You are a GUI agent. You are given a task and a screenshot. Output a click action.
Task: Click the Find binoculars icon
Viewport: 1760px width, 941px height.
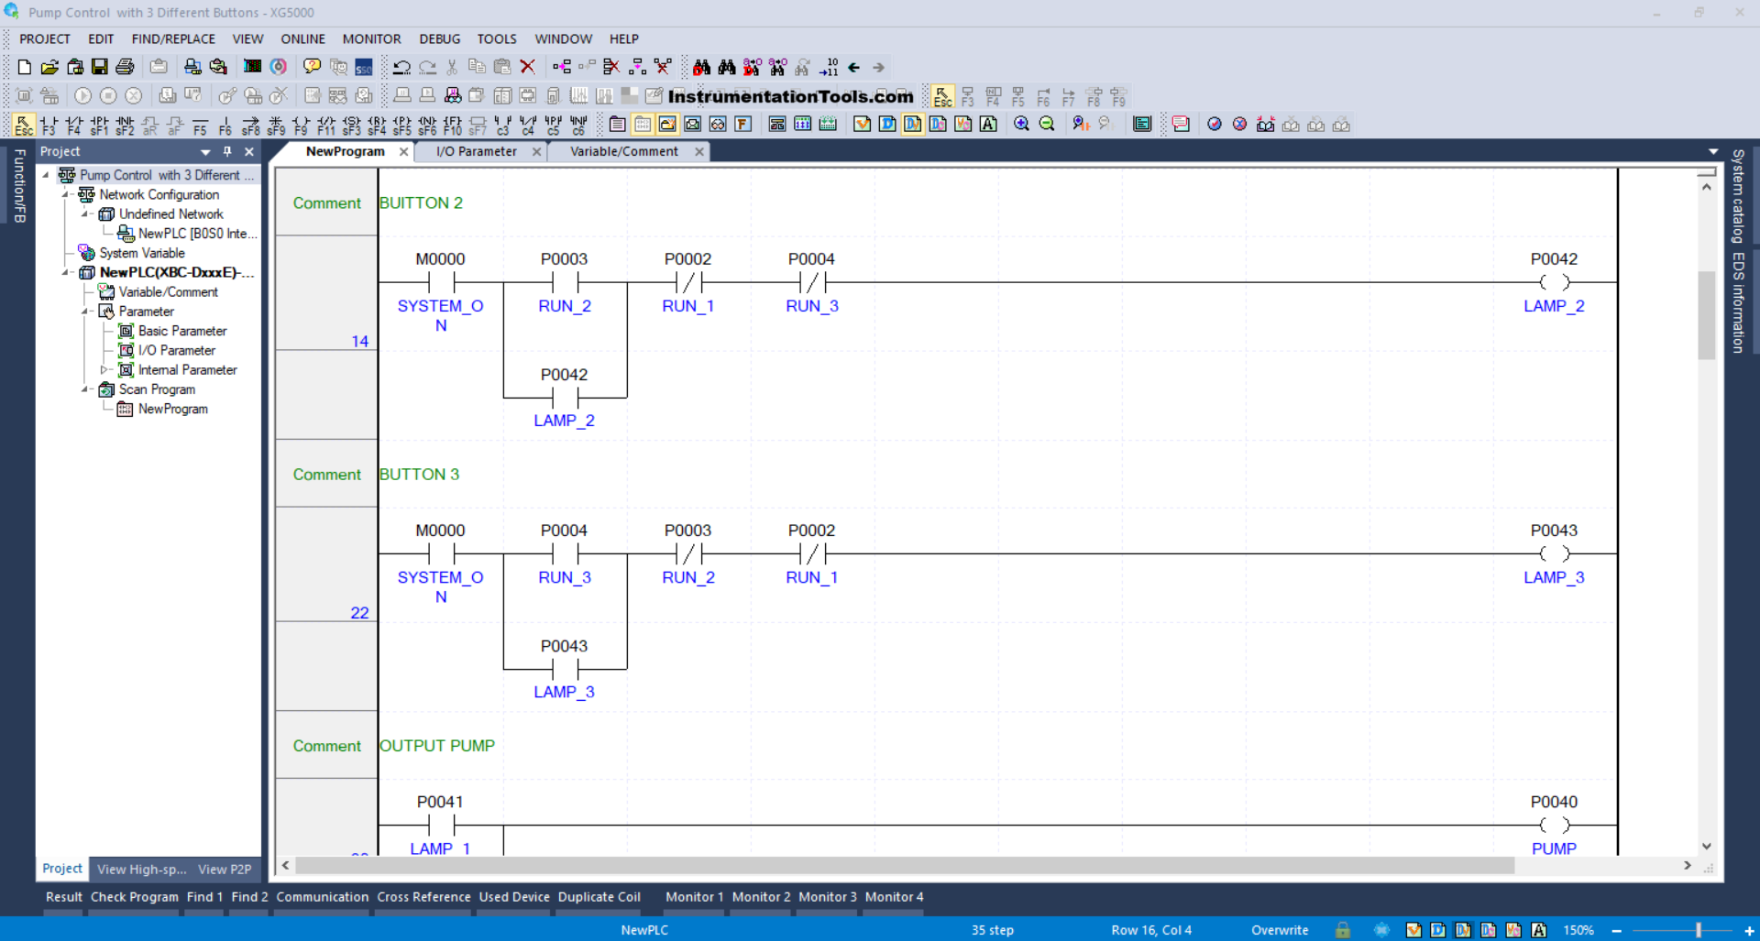(701, 67)
